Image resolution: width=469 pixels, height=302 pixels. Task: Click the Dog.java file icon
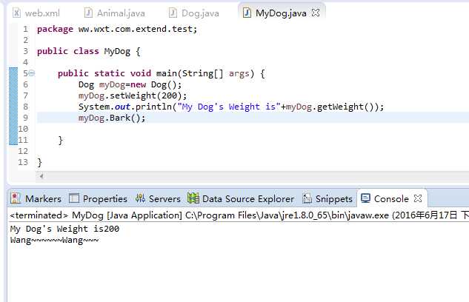pyautogui.click(x=173, y=13)
